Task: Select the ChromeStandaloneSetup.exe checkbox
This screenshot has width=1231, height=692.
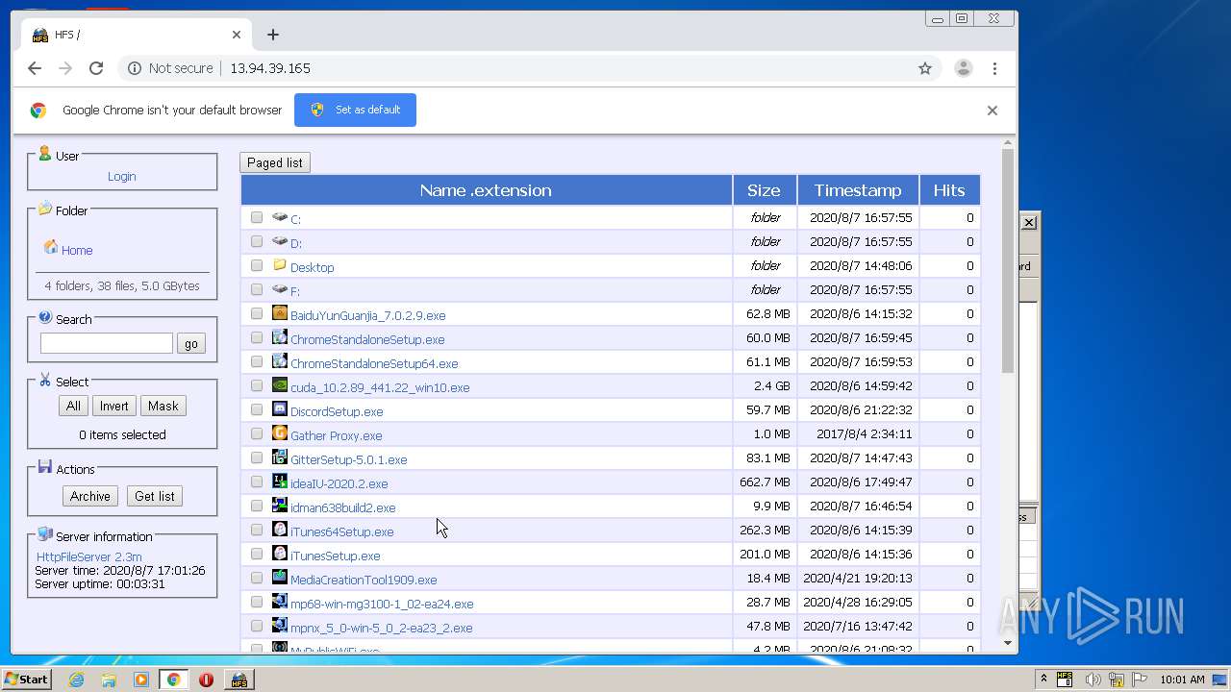Action: click(257, 337)
